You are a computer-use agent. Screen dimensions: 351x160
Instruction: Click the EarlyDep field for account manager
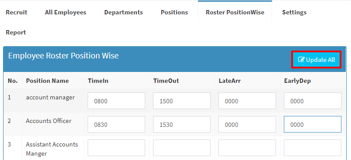[x=313, y=101]
